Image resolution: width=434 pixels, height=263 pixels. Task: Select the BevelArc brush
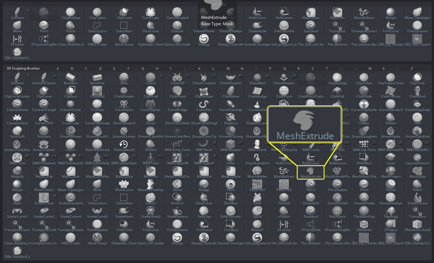71,79
